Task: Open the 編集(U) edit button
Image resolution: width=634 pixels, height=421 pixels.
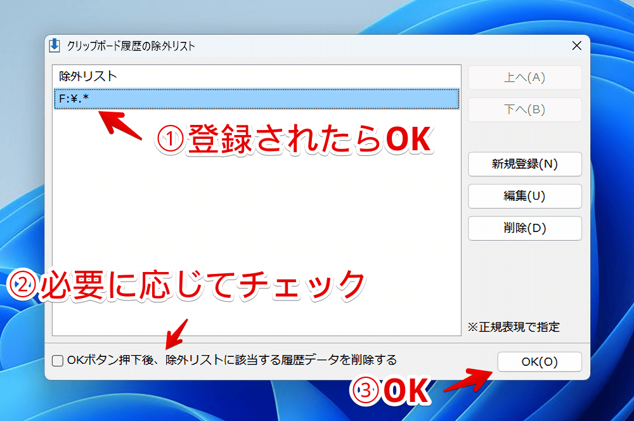Action: click(x=524, y=196)
